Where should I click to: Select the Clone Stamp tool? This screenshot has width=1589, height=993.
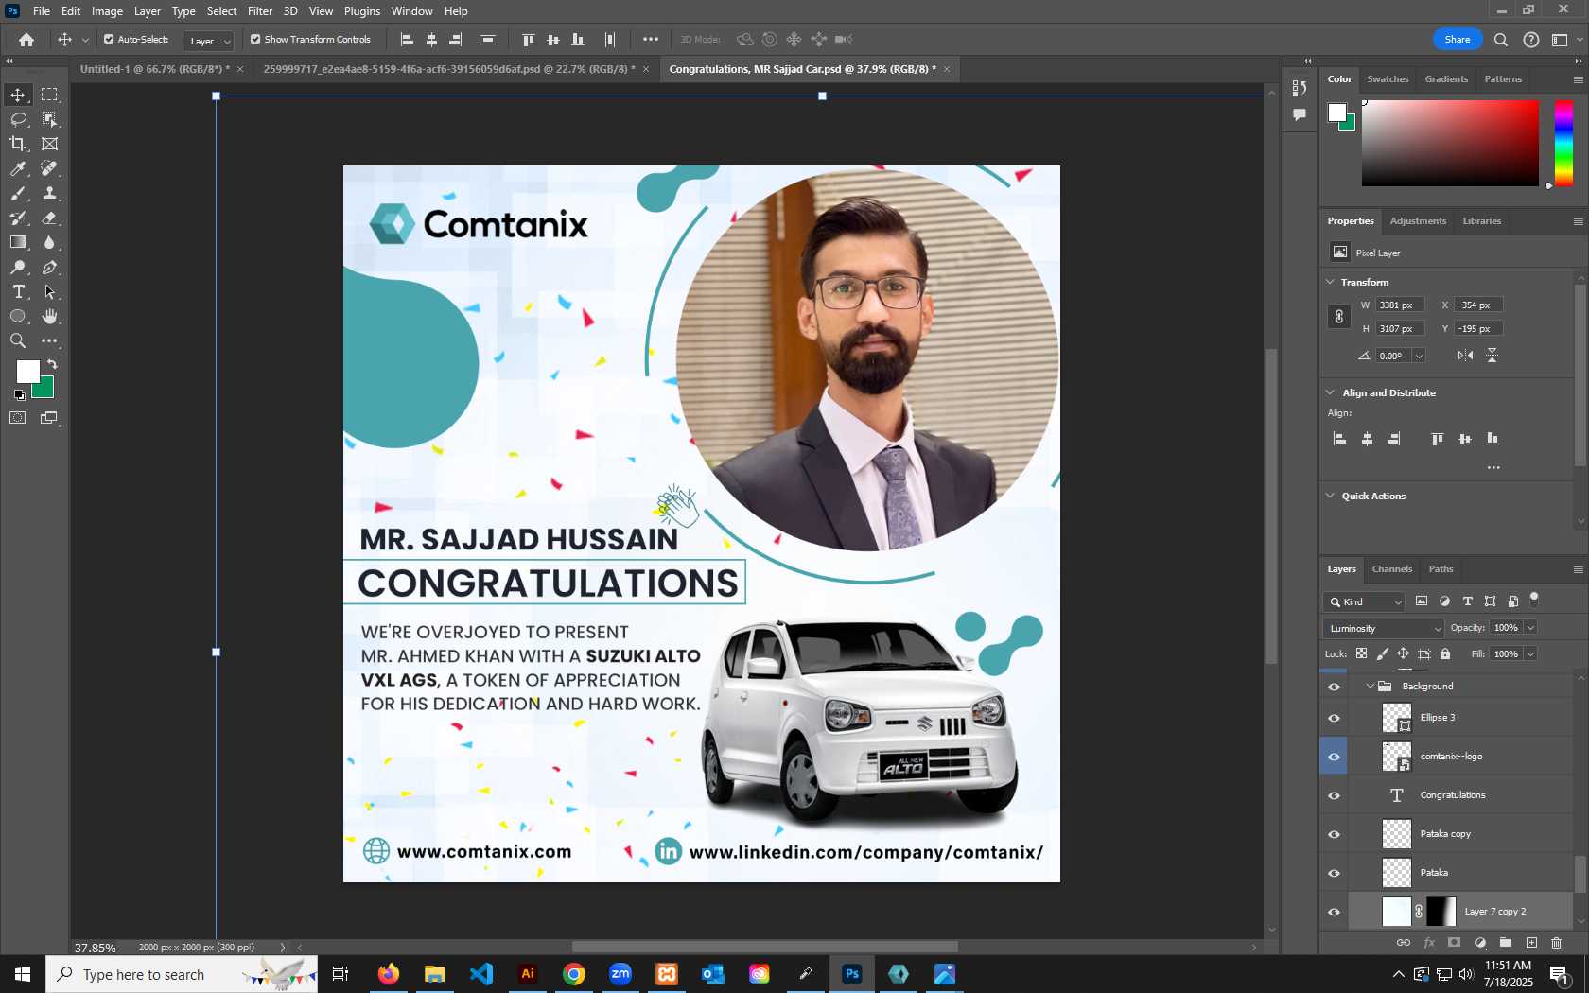(49, 193)
